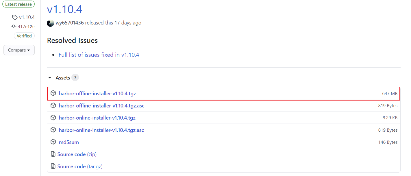
Task: Open commit 417e12e
Action: (26, 27)
